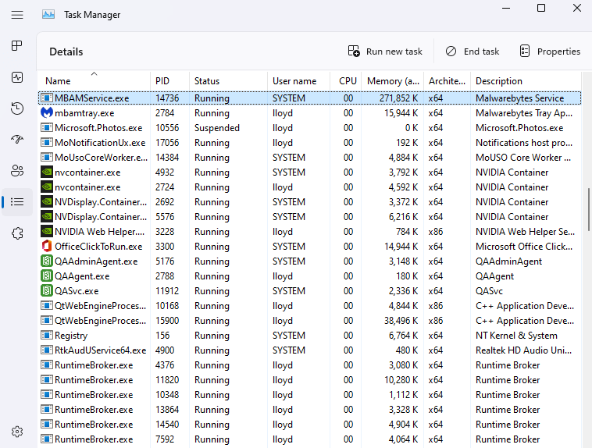Switch to the Performance page icon

tap(17, 77)
